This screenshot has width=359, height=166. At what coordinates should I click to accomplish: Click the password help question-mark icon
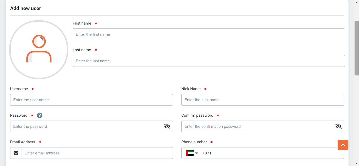[39, 115]
